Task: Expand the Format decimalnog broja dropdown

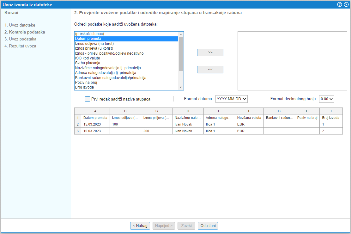Action: coord(326,99)
